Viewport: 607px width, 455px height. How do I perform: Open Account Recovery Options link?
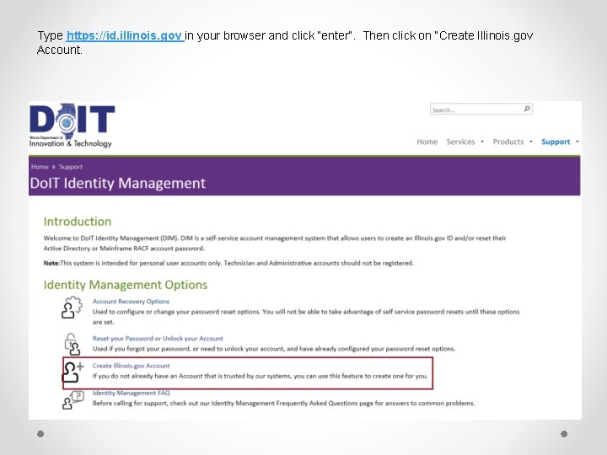point(131,302)
